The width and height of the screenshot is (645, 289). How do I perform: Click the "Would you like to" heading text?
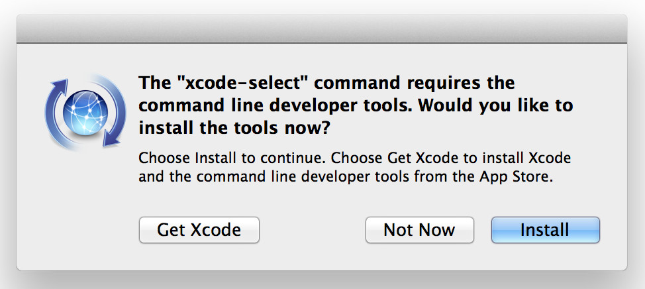click(495, 105)
